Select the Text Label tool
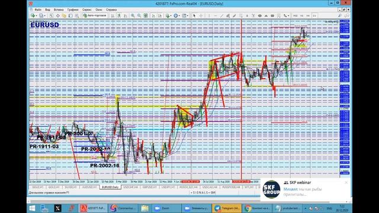The image size is (379, 213). [x=253, y=16]
